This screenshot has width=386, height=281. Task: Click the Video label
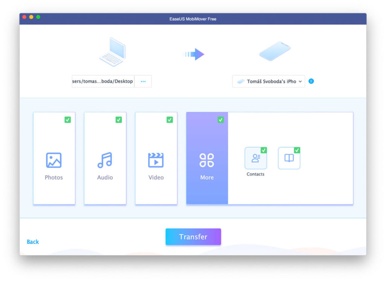pos(156,177)
